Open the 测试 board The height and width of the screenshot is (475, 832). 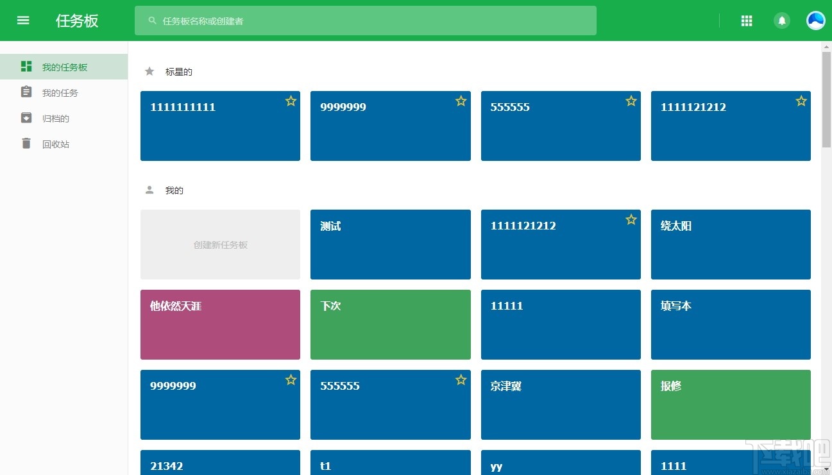[390, 244]
